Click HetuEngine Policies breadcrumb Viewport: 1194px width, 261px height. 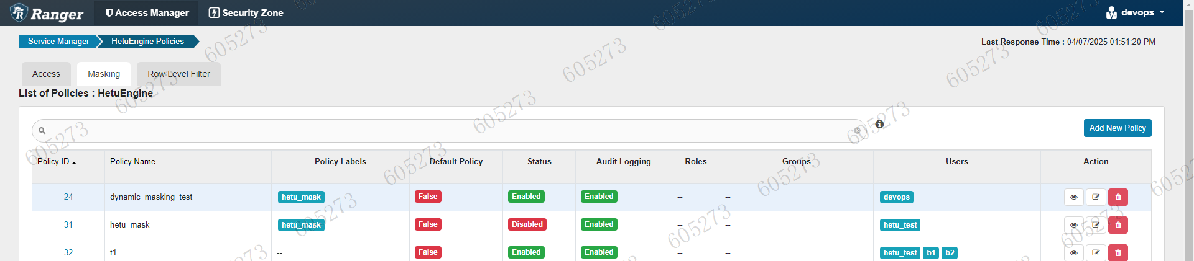(147, 42)
